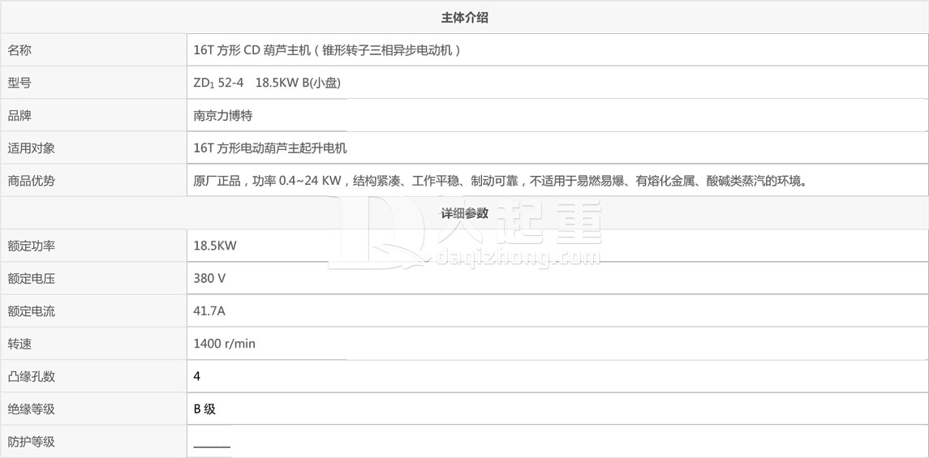Click the 防护等级 label cell
This screenshot has height=458, width=929.
point(93,442)
